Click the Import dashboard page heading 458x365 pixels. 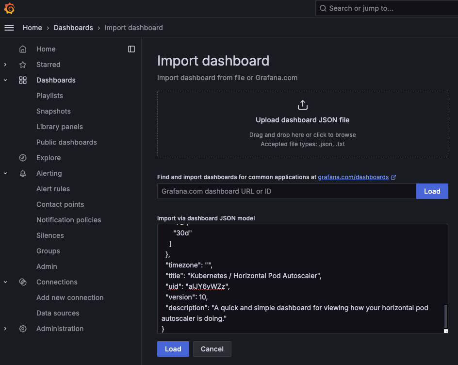[213, 61]
